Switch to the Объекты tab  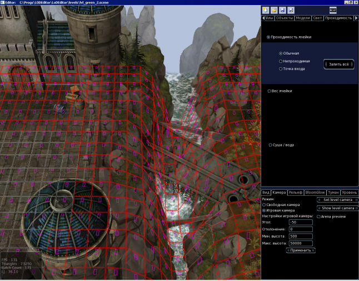click(x=285, y=18)
